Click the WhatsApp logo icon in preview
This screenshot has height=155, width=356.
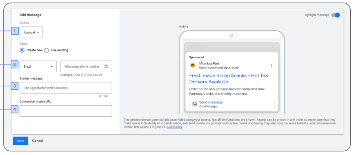195,104
